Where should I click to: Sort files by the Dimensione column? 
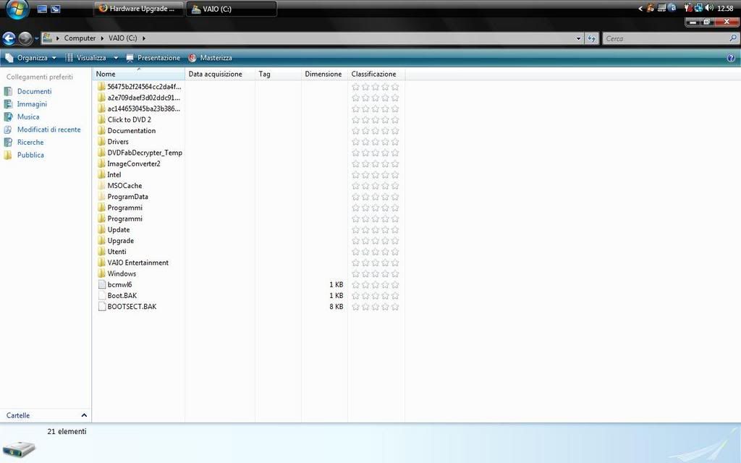pos(325,74)
